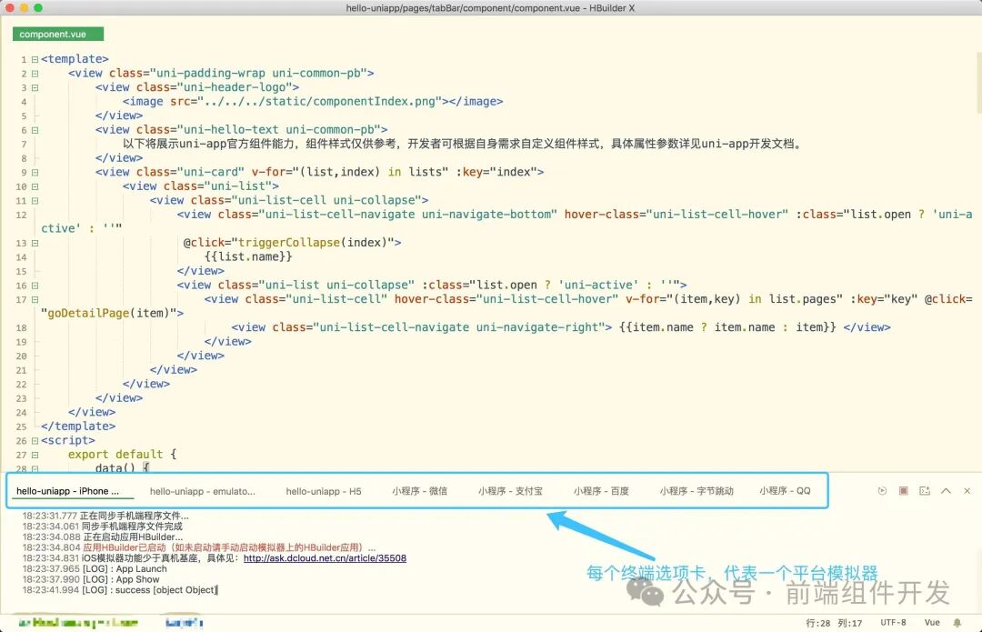Click 'export default {' on line 27
The width and height of the screenshot is (982, 632).
click(122, 455)
